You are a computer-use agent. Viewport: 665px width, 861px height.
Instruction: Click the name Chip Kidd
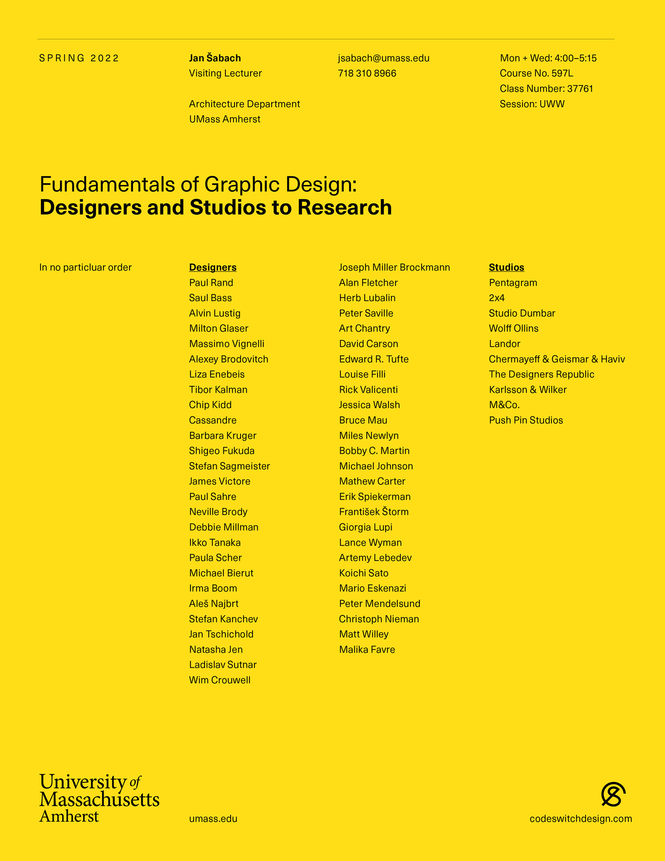(x=211, y=405)
